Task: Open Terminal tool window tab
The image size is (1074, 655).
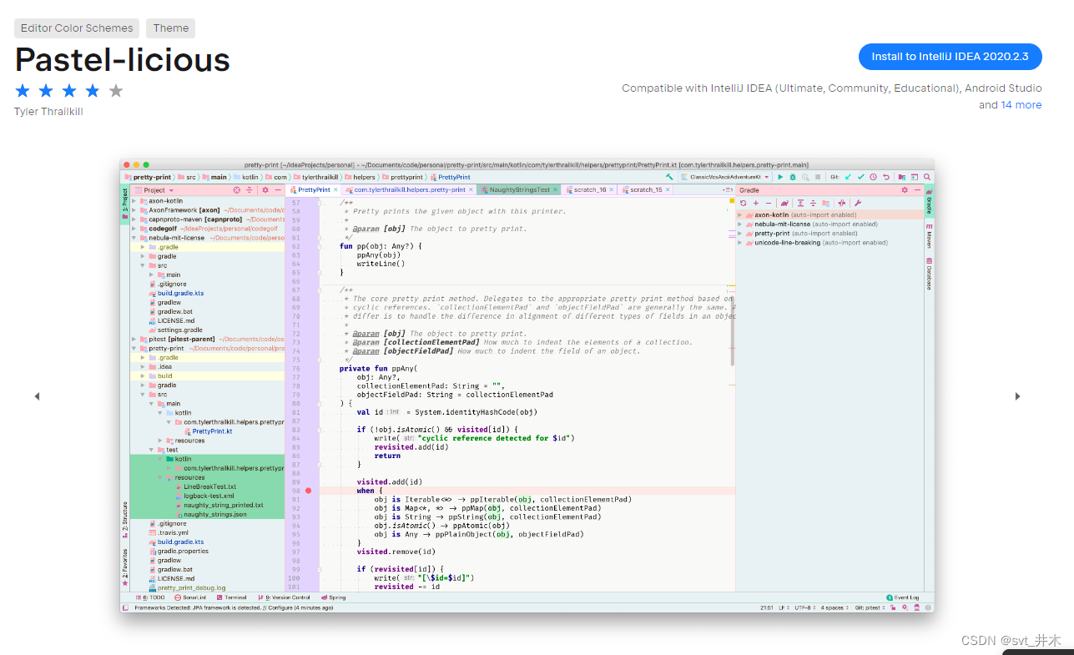Action: [231, 597]
